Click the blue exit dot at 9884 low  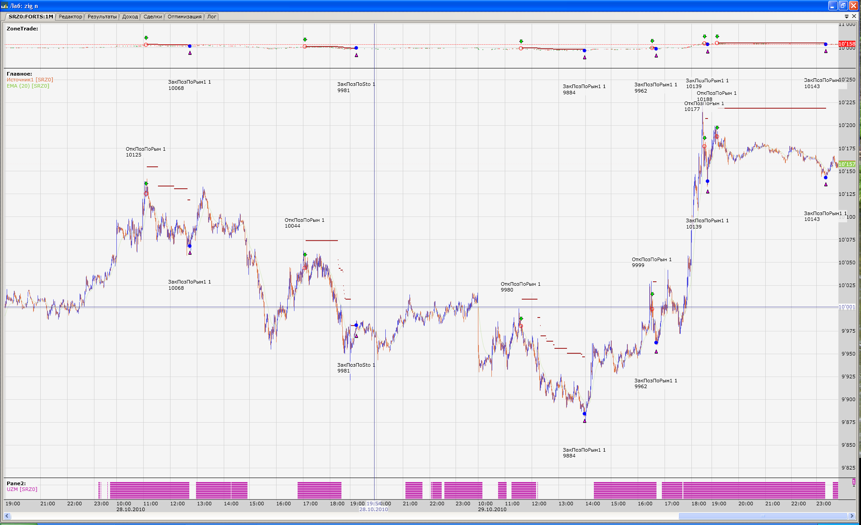[x=584, y=414]
